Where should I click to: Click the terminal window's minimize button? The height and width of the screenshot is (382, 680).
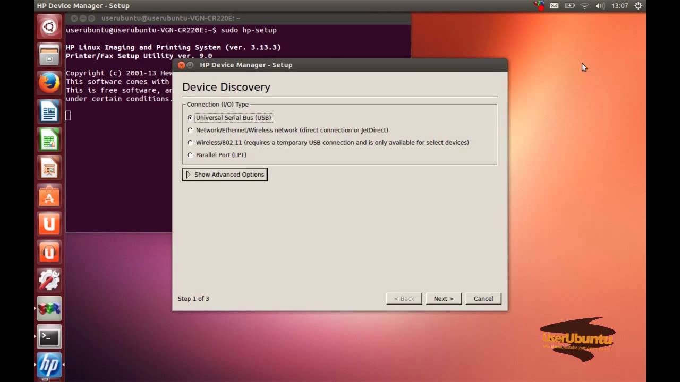83,18
